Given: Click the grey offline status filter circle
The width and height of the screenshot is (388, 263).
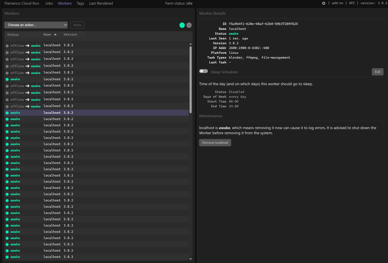Looking at the screenshot, I should click(189, 25).
